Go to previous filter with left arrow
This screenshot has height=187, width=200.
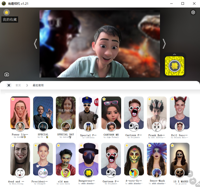[x=36, y=44]
